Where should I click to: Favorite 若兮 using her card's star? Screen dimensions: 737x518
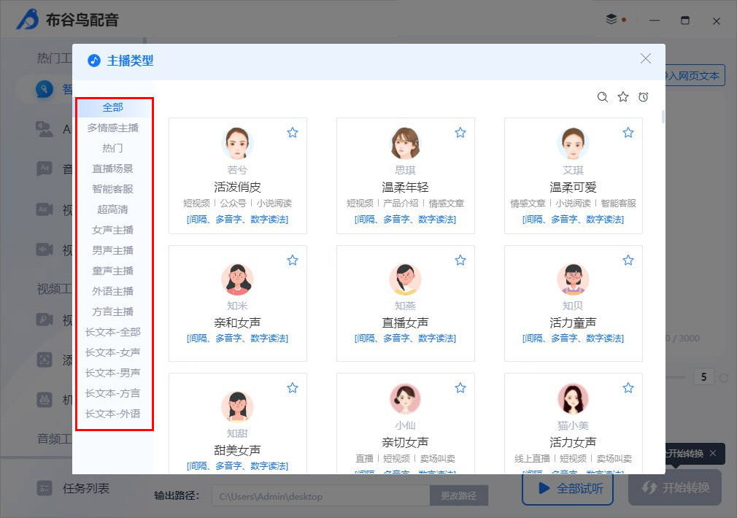pyautogui.click(x=293, y=132)
